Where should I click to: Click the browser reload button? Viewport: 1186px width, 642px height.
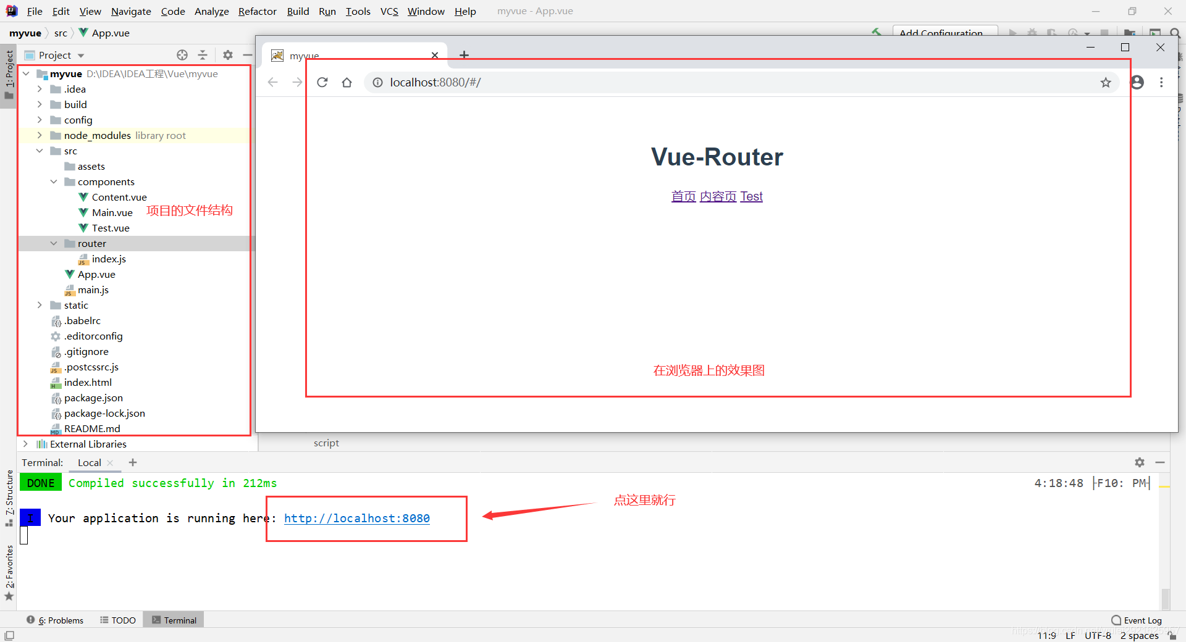click(x=322, y=82)
